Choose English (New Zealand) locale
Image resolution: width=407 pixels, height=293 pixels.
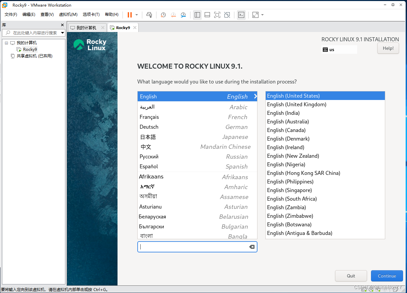[325, 156]
